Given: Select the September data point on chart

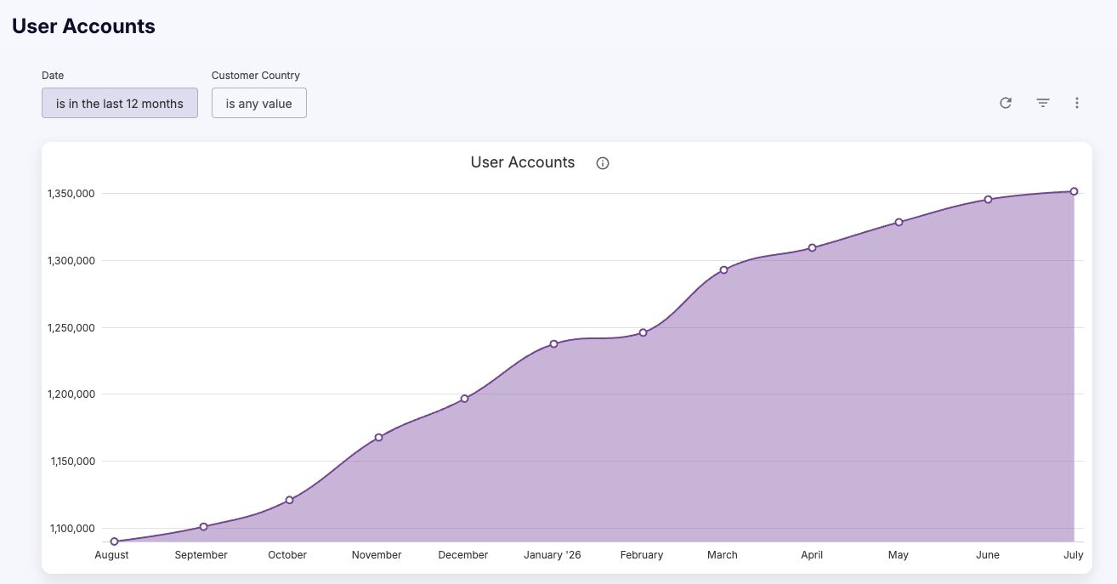Looking at the screenshot, I should [x=203, y=526].
